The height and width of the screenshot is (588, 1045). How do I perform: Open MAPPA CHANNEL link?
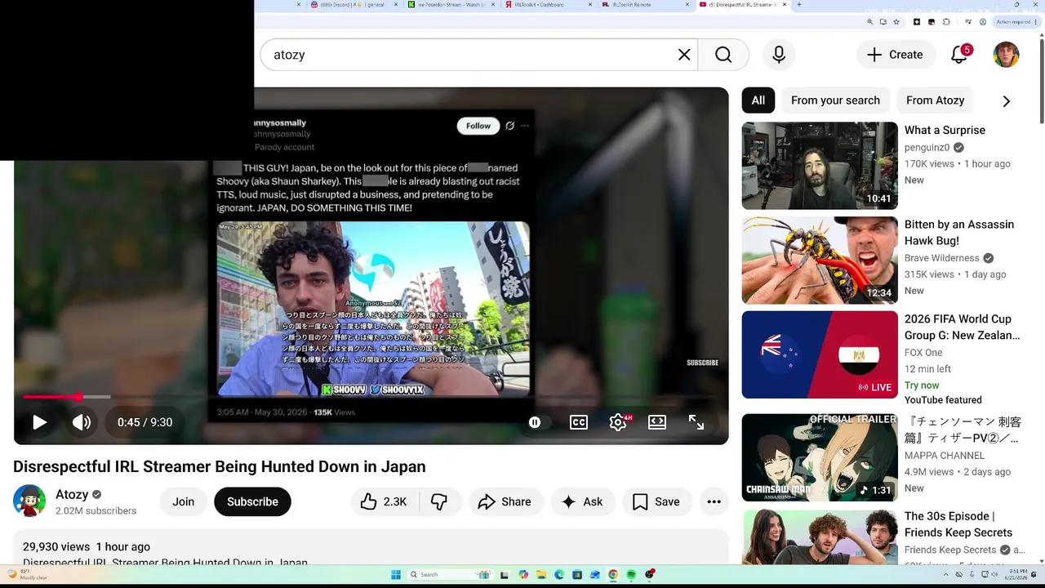coord(944,456)
